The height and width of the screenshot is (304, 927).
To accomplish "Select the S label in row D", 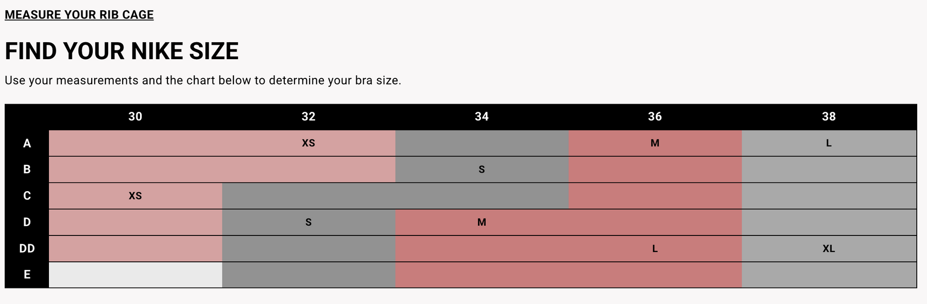I will click(x=308, y=222).
